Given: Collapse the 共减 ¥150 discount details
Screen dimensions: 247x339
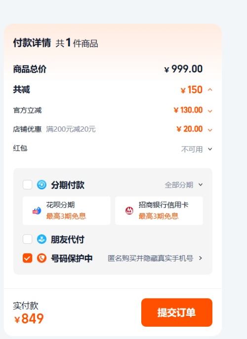Looking at the screenshot, I should click(210, 89).
